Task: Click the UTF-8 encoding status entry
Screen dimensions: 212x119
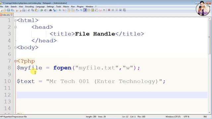Action: click(x=186, y=117)
